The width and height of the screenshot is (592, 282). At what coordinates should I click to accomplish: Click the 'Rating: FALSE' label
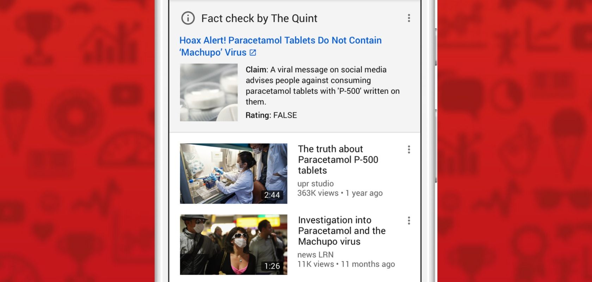pyautogui.click(x=271, y=115)
